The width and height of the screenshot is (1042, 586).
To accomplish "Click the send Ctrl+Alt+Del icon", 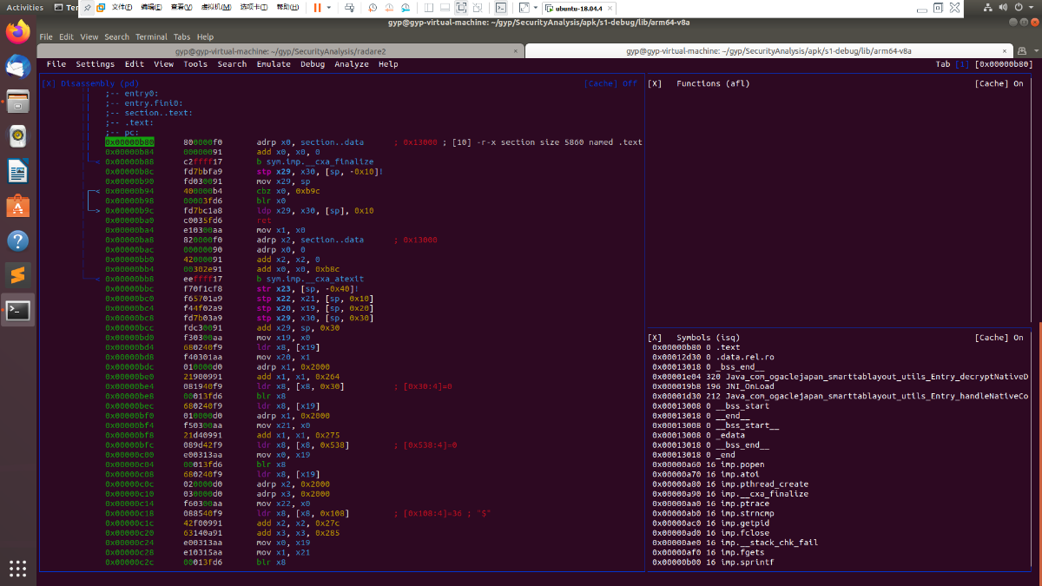I will click(x=349, y=7).
